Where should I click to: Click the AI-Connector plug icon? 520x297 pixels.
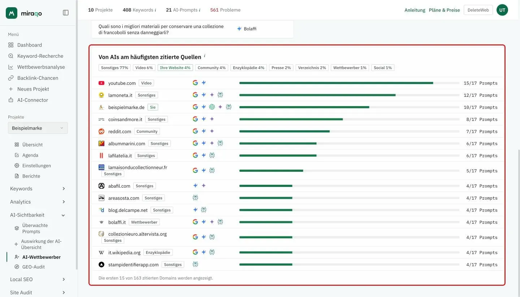[x=11, y=100]
